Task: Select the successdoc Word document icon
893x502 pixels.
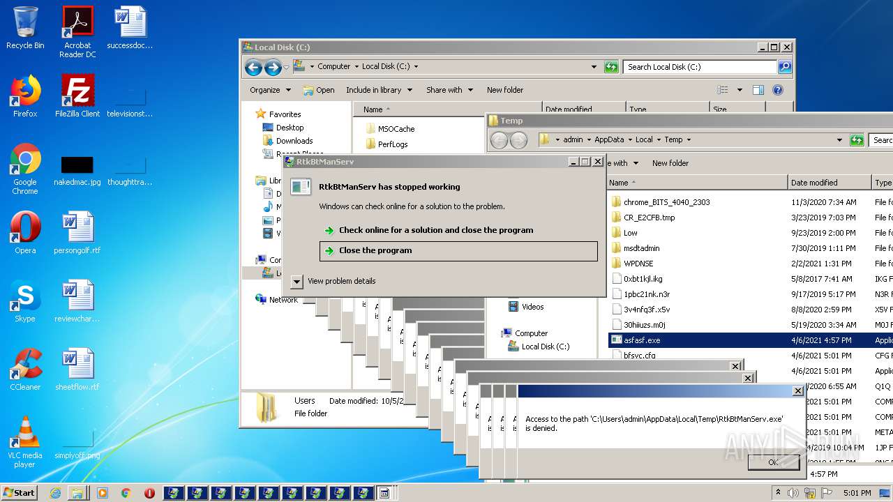Action: tap(130, 28)
